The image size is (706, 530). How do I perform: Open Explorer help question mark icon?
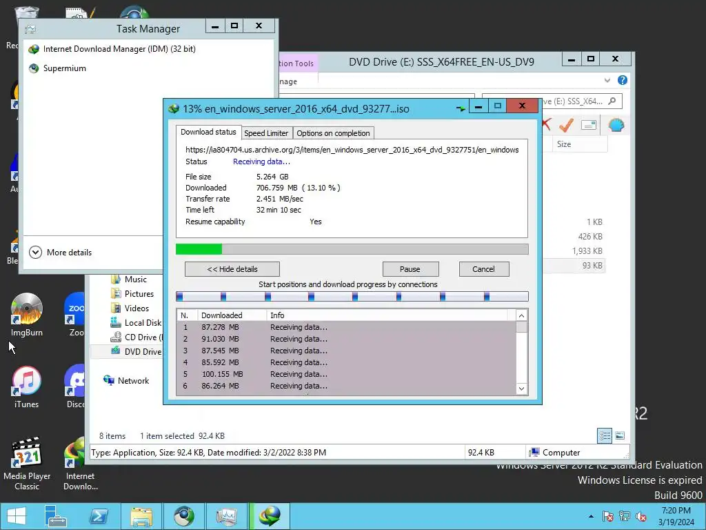tap(623, 80)
